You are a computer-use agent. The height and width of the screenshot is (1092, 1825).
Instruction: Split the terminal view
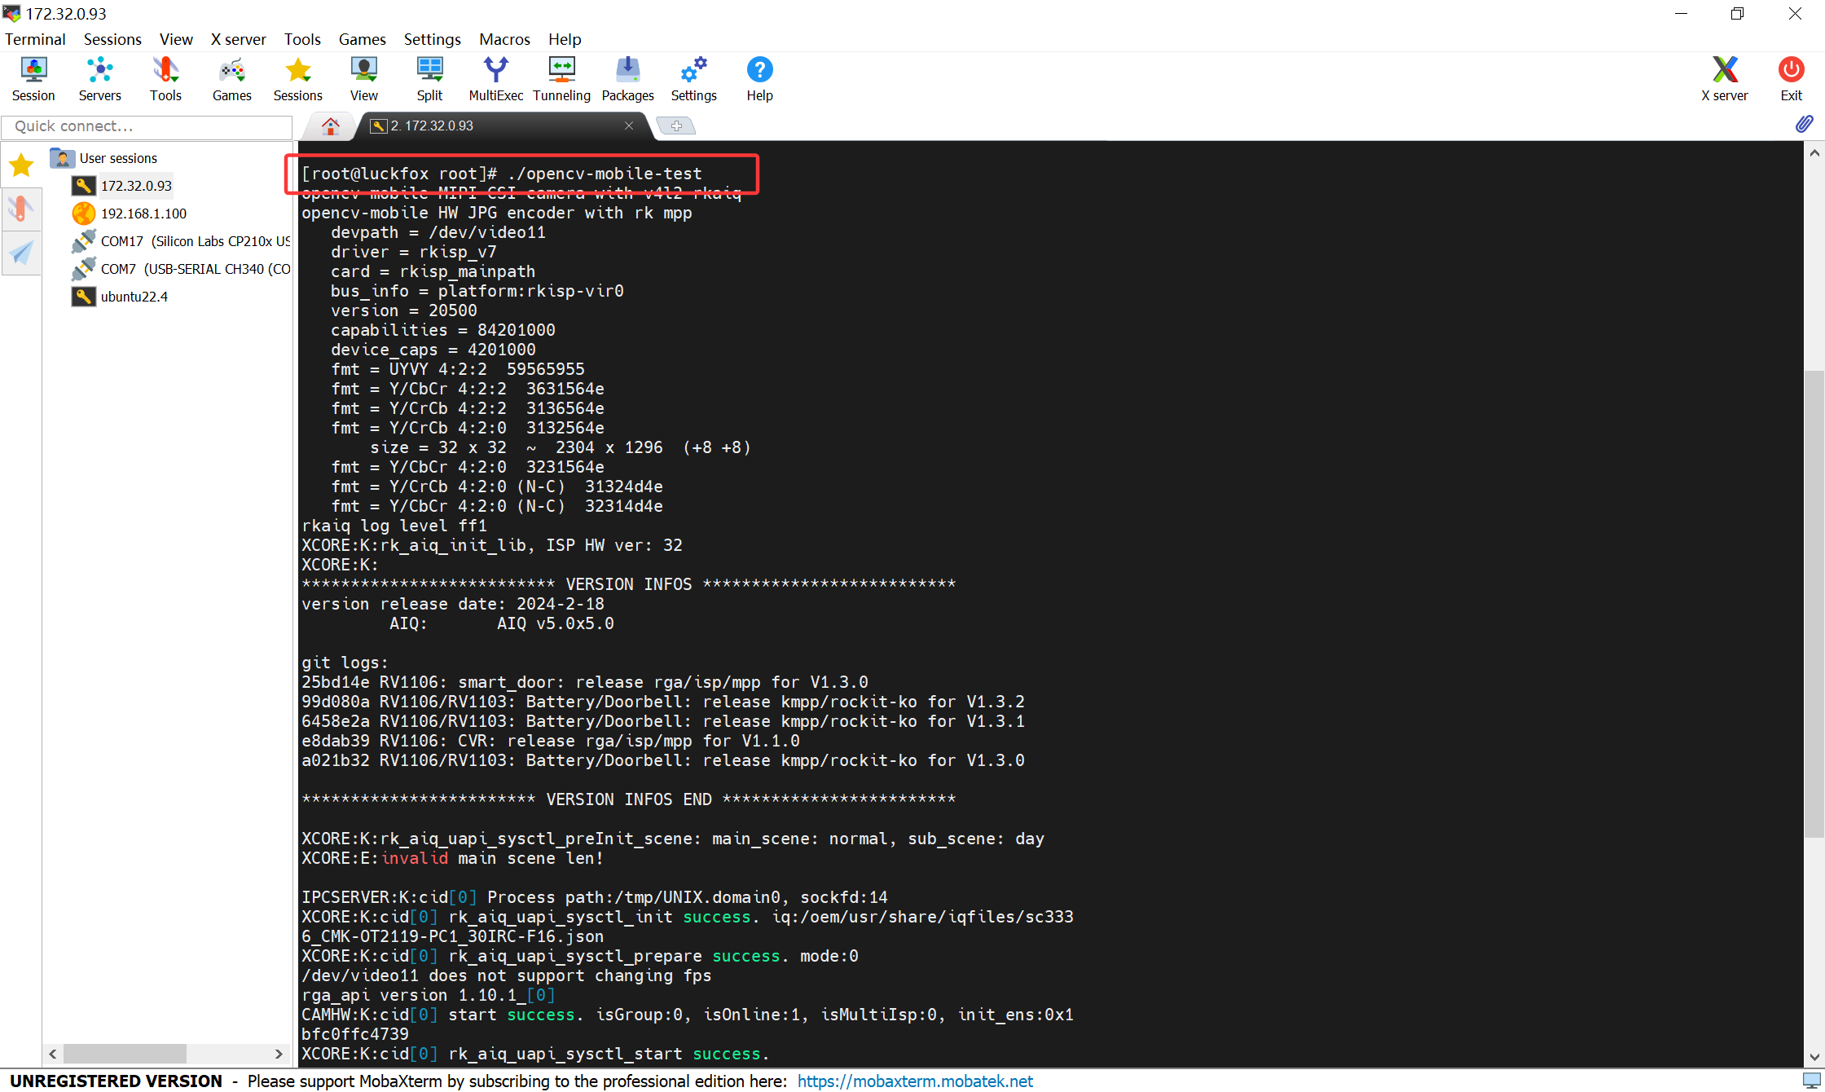pos(429,77)
